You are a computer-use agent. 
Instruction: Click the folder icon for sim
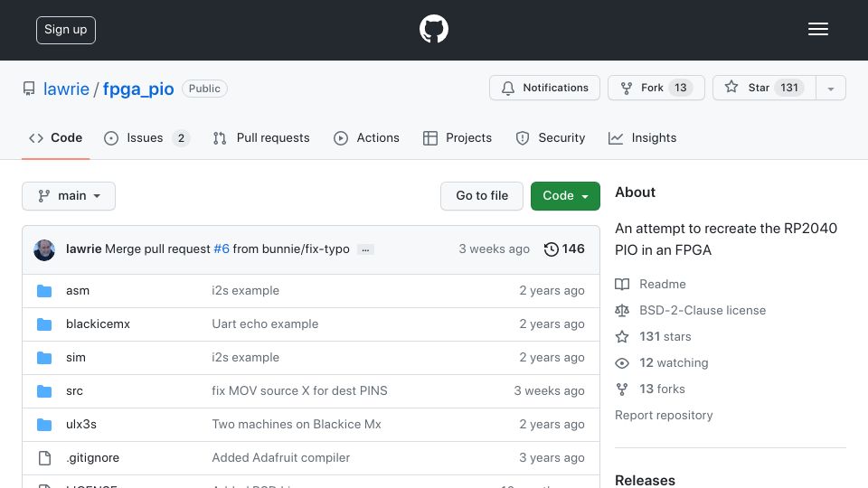coord(44,358)
